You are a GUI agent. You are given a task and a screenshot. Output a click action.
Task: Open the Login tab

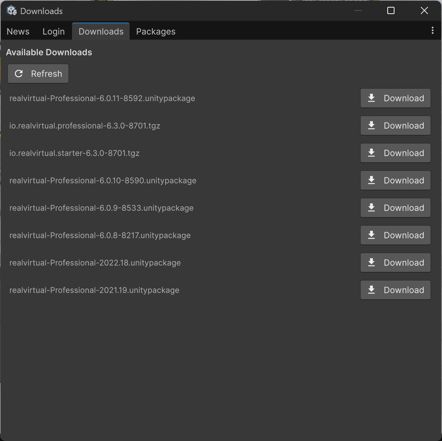[x=54, y=32]
